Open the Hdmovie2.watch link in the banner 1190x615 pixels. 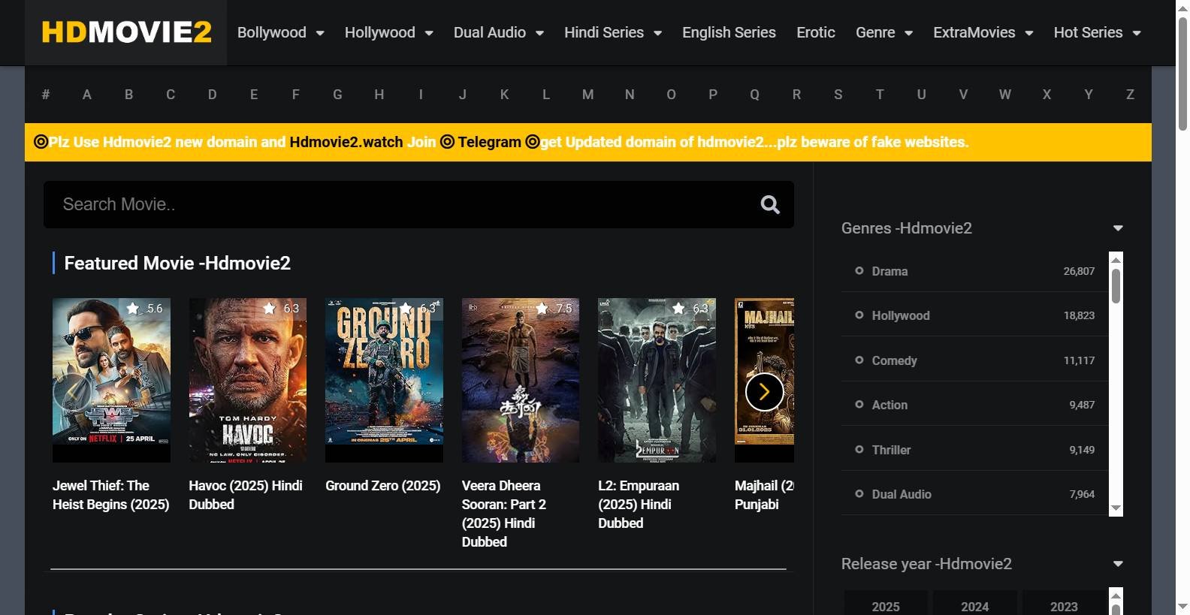[x=346, y=142]
